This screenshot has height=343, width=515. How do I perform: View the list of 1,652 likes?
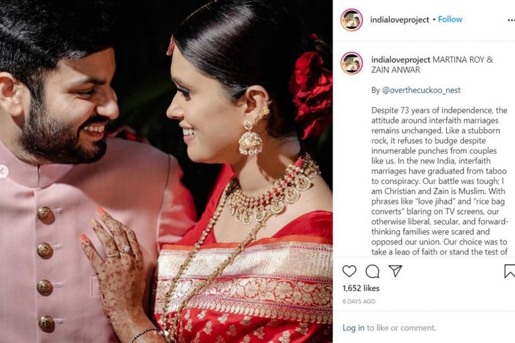(x=361, y=288)
